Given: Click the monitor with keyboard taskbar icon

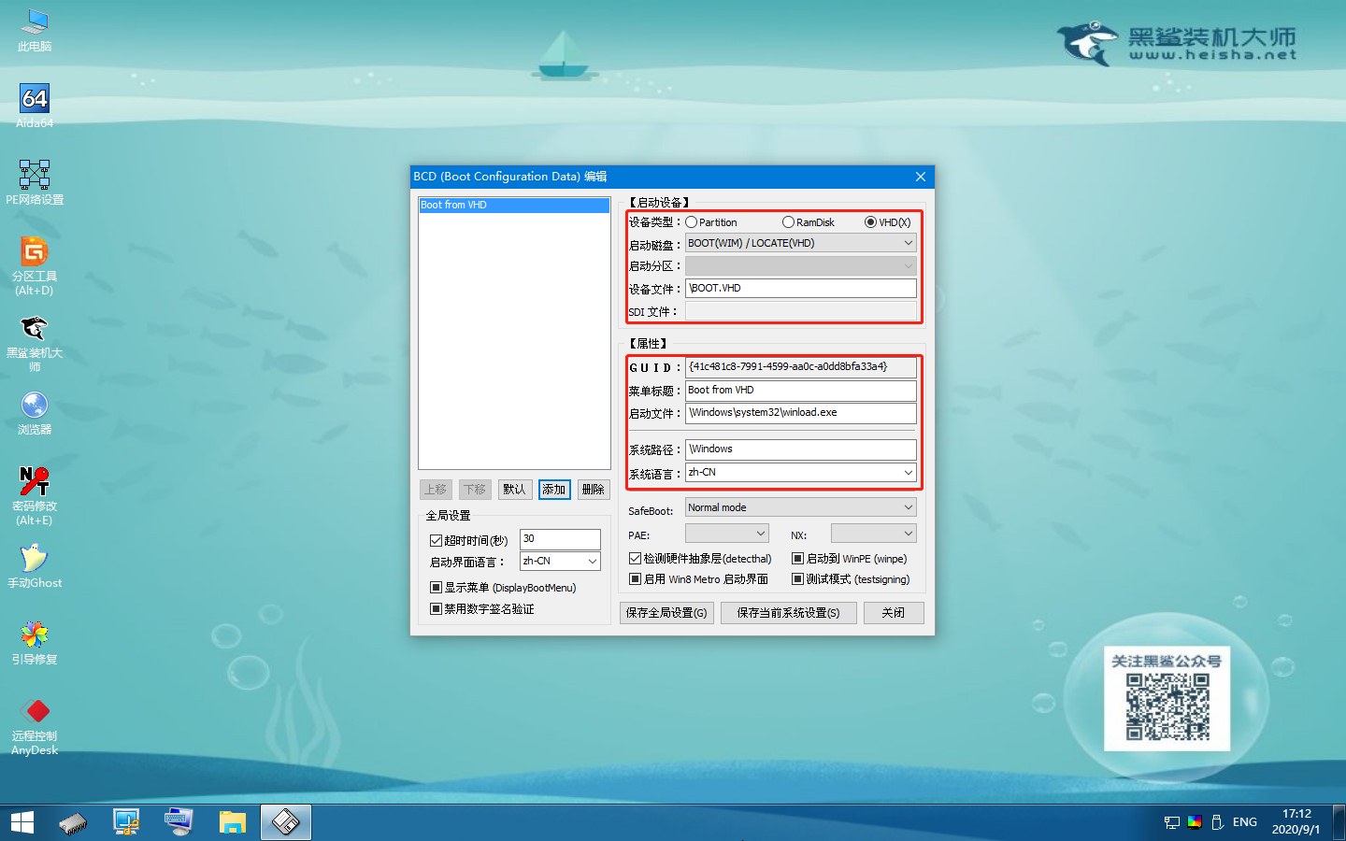Looking at the screenshot, I should (x=179, y=822).
